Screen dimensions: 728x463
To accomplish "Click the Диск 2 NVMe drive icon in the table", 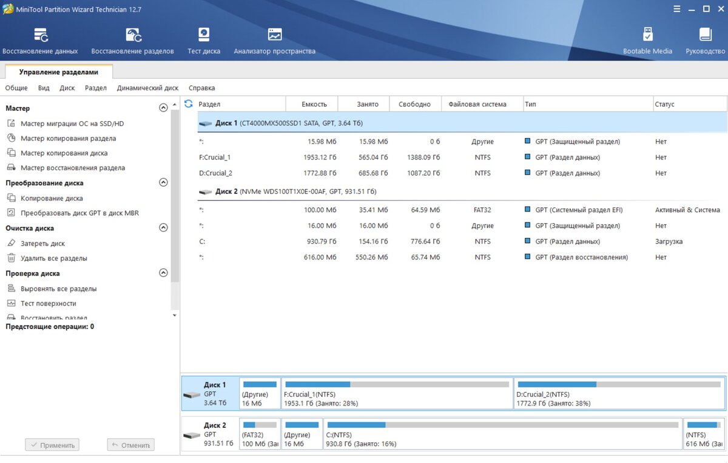I will [206, 192].
